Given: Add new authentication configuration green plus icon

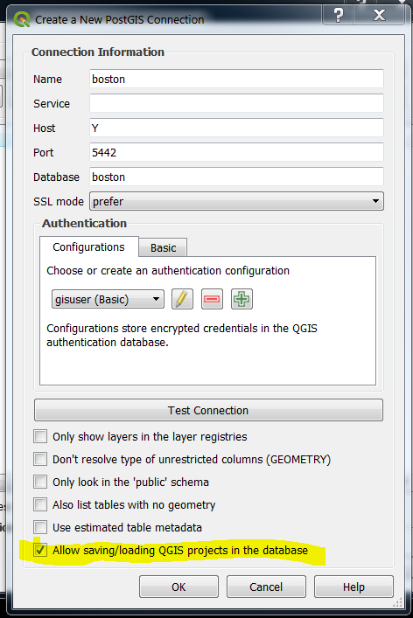Looking at the screenshot, I should [241, 299].
